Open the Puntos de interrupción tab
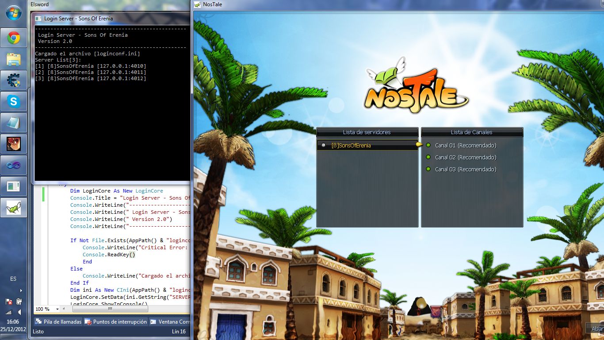 pyautogui.click(x=116, y=322)
